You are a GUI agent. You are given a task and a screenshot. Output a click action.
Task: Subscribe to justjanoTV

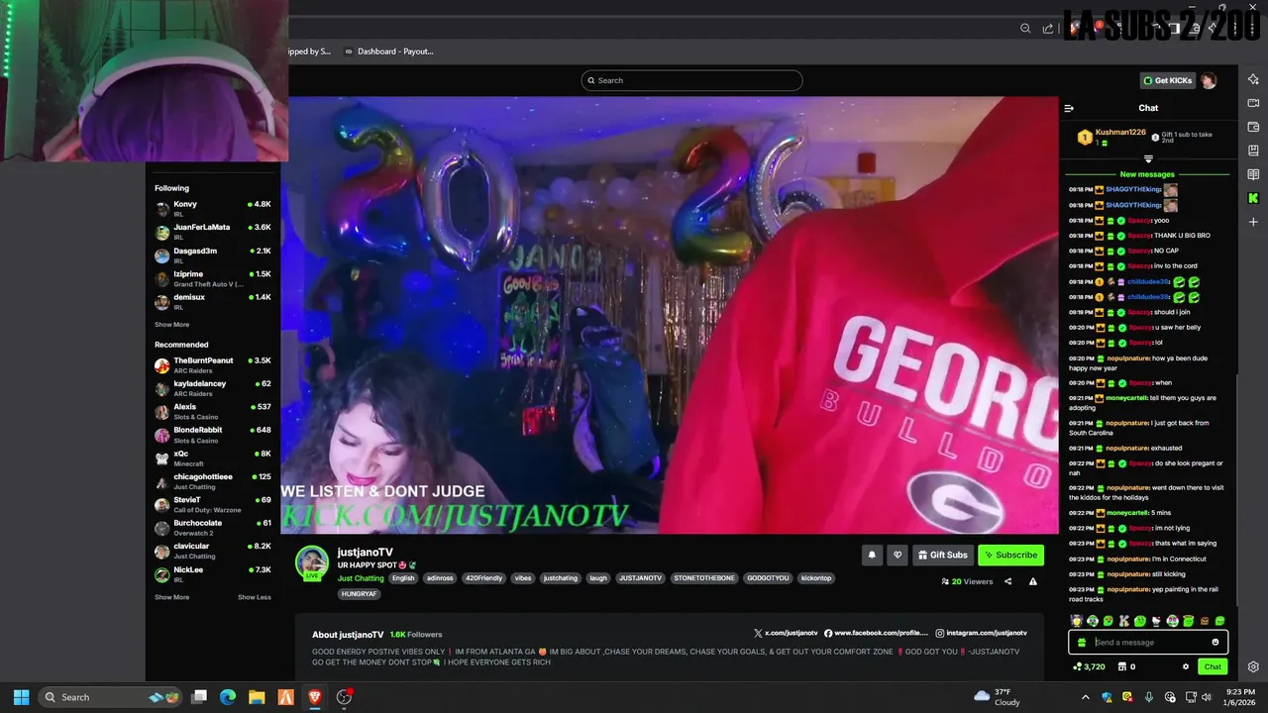pyautogui.click(x=1010, y=555)
